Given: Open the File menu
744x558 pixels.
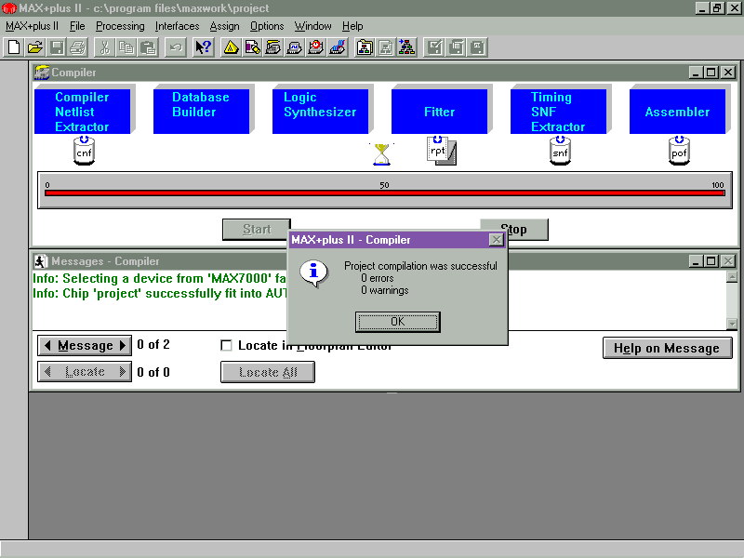Looking at the screenshot, I should pyautogui.click(x=77, y=26).
